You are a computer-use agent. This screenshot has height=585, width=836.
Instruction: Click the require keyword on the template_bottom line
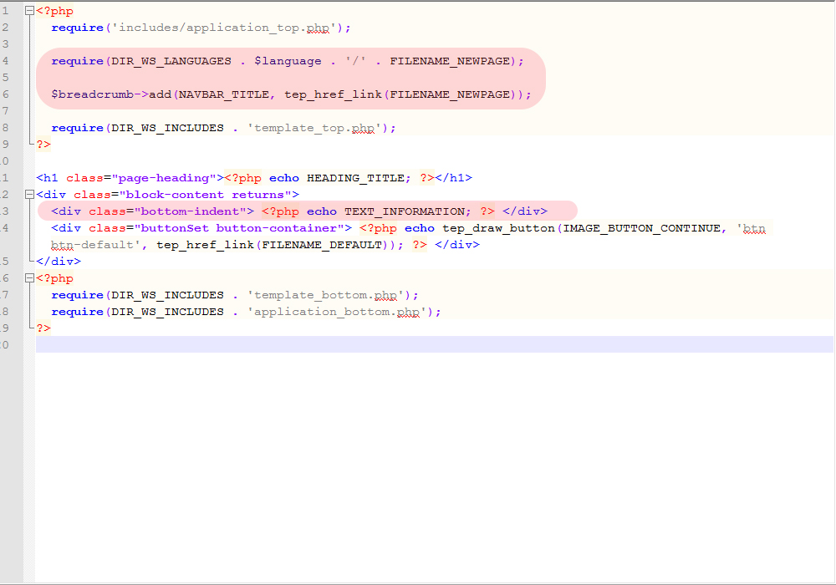[x=77, y=295]
